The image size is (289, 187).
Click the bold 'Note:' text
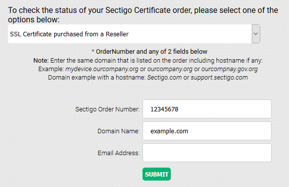[41, 61]
